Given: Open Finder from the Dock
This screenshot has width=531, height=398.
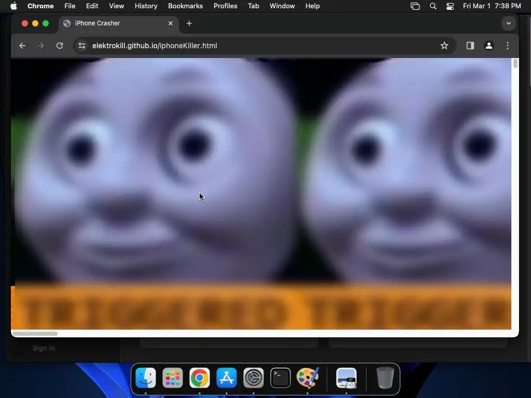Looking at the screenshot, I should coord(146,378).
